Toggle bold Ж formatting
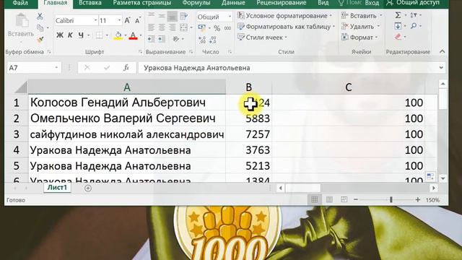Screen dimensions: 462x260 [x=60, y=35]
